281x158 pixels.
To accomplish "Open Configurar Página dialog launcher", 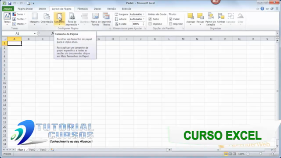I will pyautogui.click(x=110, y=29).
